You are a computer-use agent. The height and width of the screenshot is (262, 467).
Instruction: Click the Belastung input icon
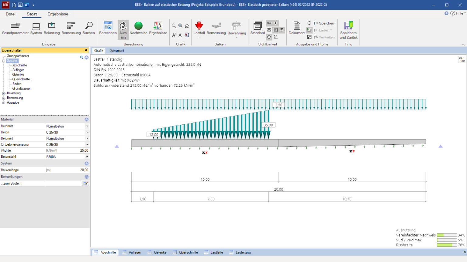(x=52, y=26)
